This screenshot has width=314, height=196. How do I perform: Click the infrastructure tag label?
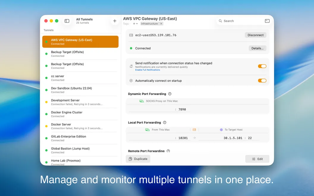pos(149,23)
